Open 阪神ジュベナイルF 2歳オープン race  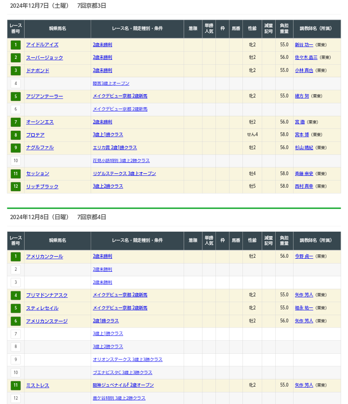click(123, 385)
